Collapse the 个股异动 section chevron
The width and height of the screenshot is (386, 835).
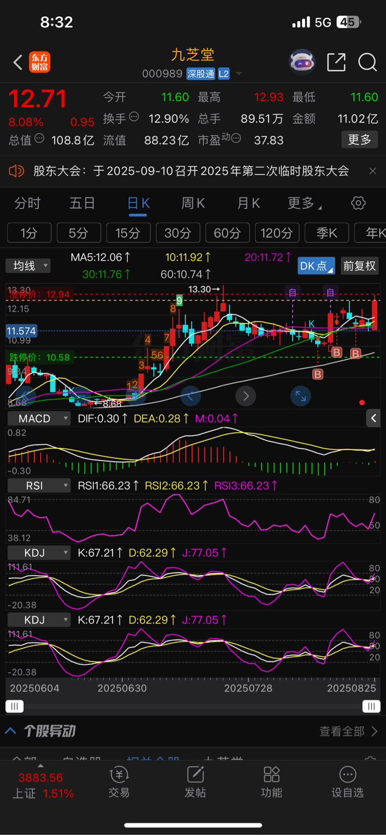[x=11, y=730]
